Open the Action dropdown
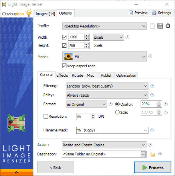 point(104,145)
